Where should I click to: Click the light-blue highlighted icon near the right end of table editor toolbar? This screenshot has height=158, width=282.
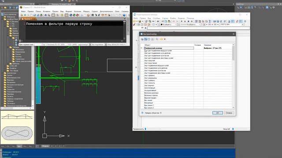241,22
